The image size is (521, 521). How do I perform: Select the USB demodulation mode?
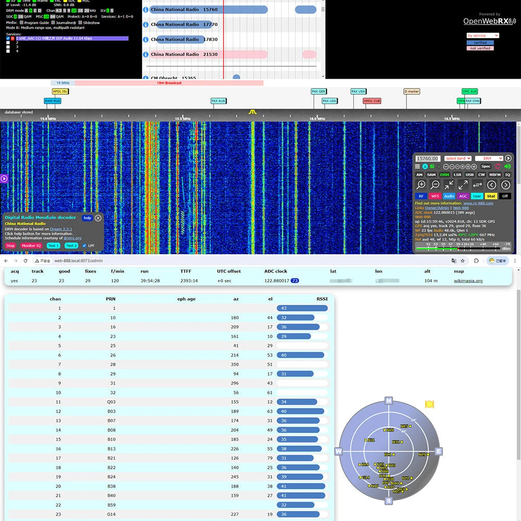point(469,175)
